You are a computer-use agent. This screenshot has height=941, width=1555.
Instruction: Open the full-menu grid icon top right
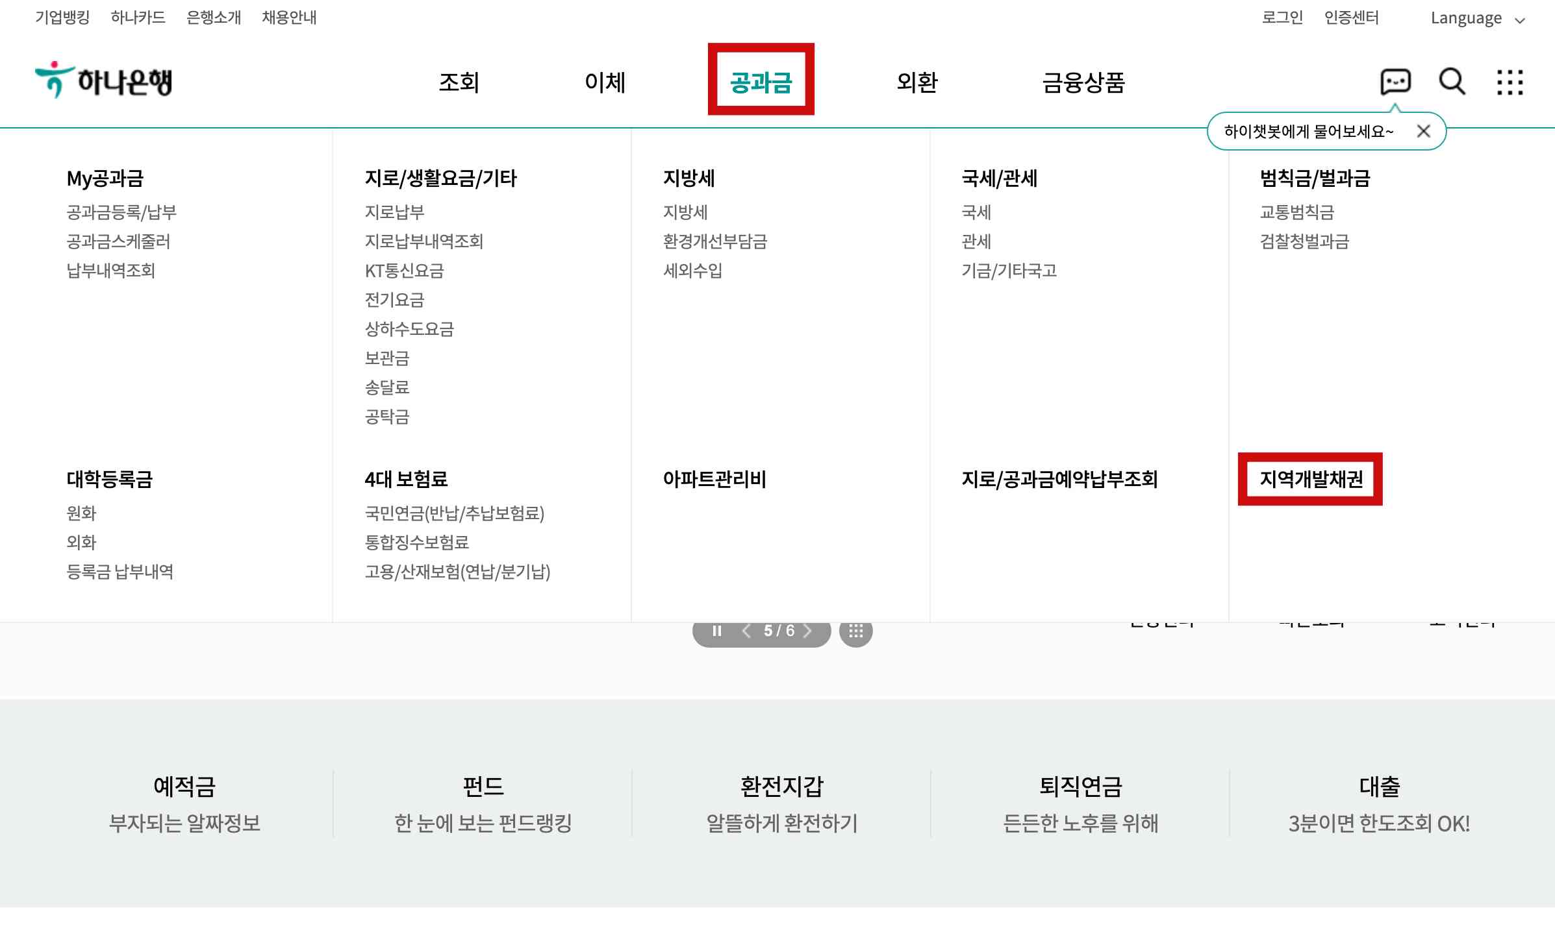pyautogui.click(x=1510, y=82)
